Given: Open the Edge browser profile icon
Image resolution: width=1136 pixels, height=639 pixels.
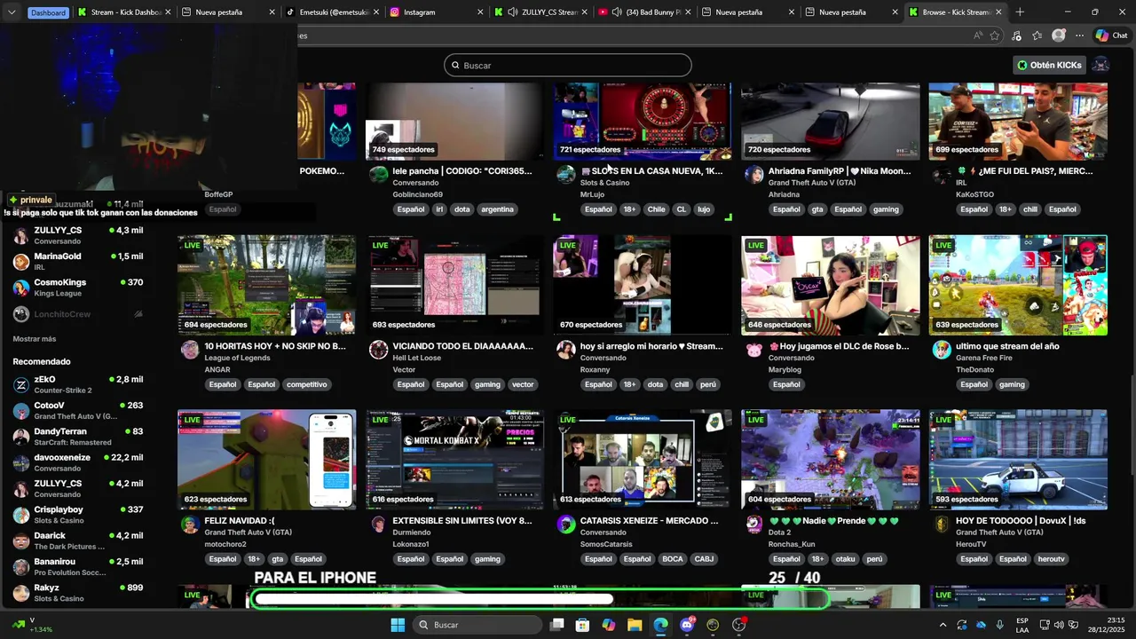Looking at the screenshot, I should tap(1059, 35).
